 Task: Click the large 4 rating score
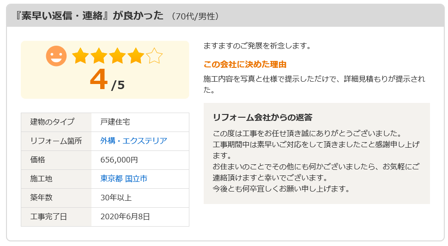98,80
